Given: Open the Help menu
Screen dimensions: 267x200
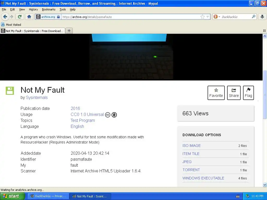Looking at the screenshot, I should (x=72, y=9).
